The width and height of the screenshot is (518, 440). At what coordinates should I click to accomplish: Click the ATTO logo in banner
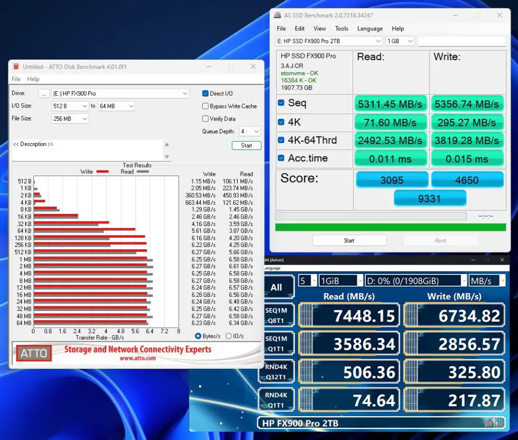[x=34, y=353]
